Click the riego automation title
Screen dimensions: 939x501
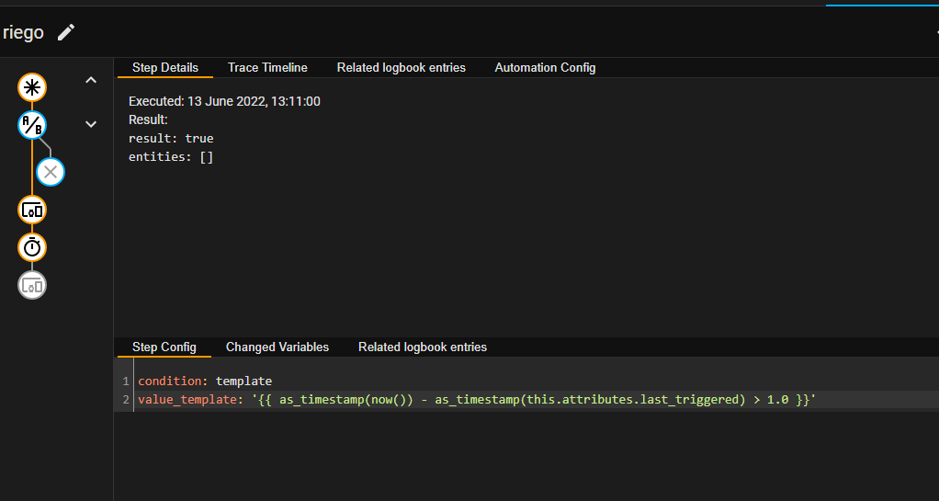coord(23,32)
